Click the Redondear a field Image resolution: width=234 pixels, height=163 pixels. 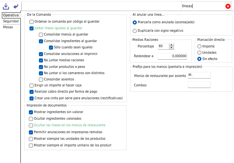point(173,56)
